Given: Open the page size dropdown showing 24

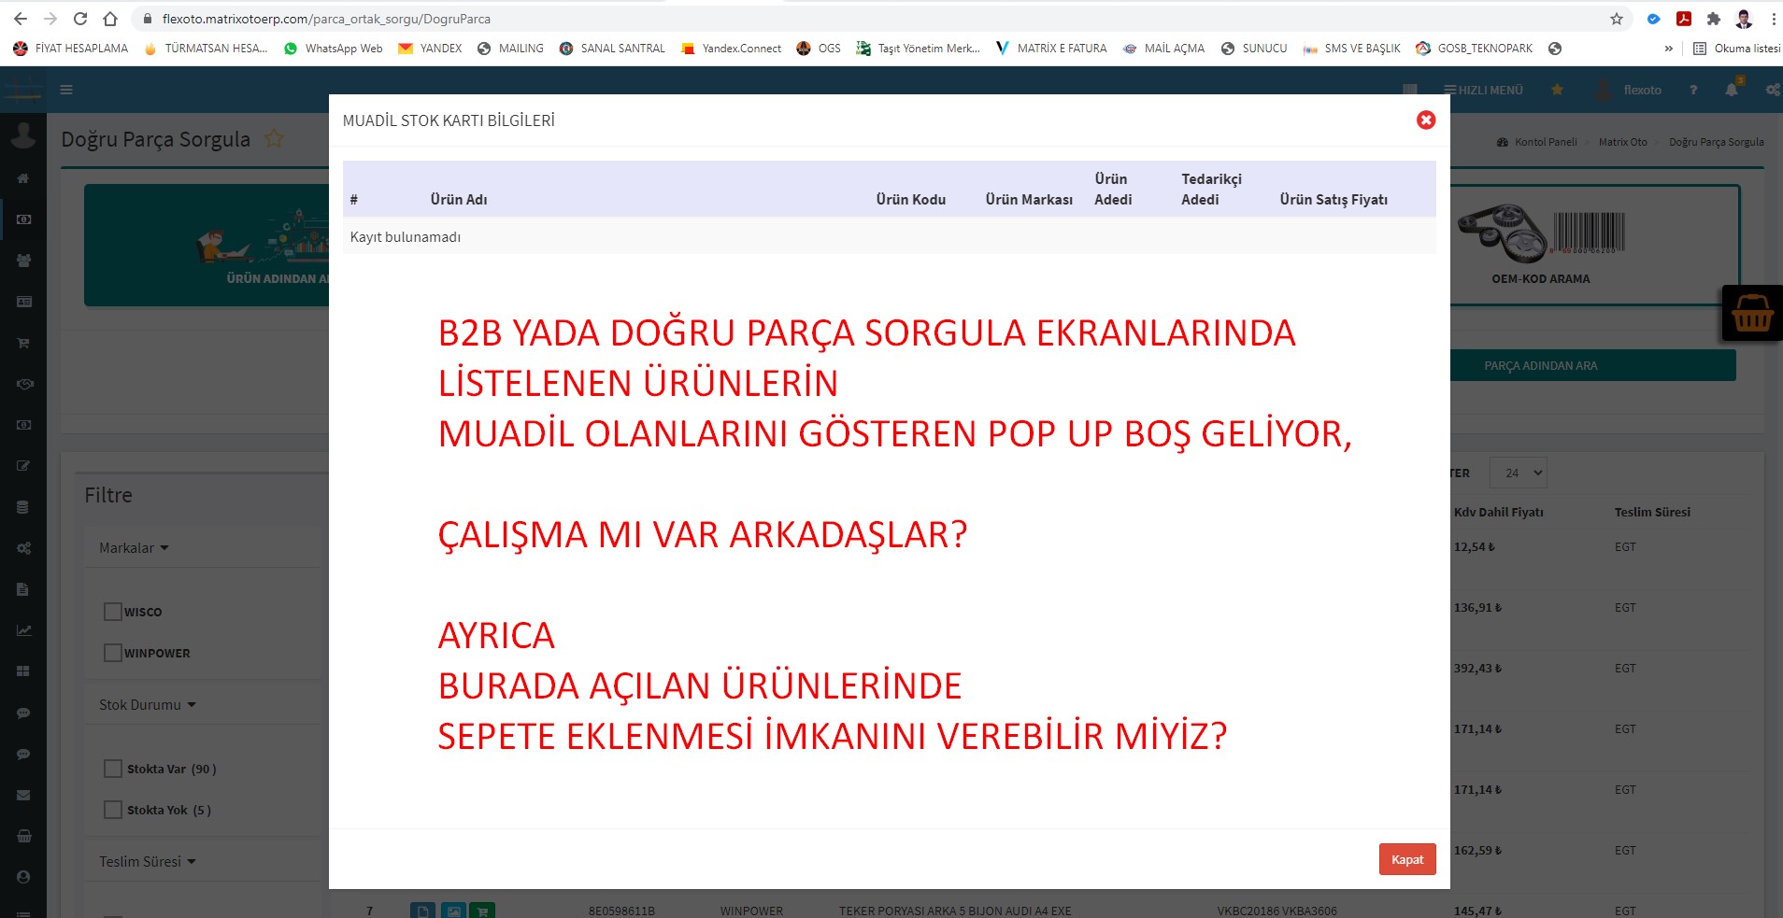Looking at the screenshot, I should 1519,473.
